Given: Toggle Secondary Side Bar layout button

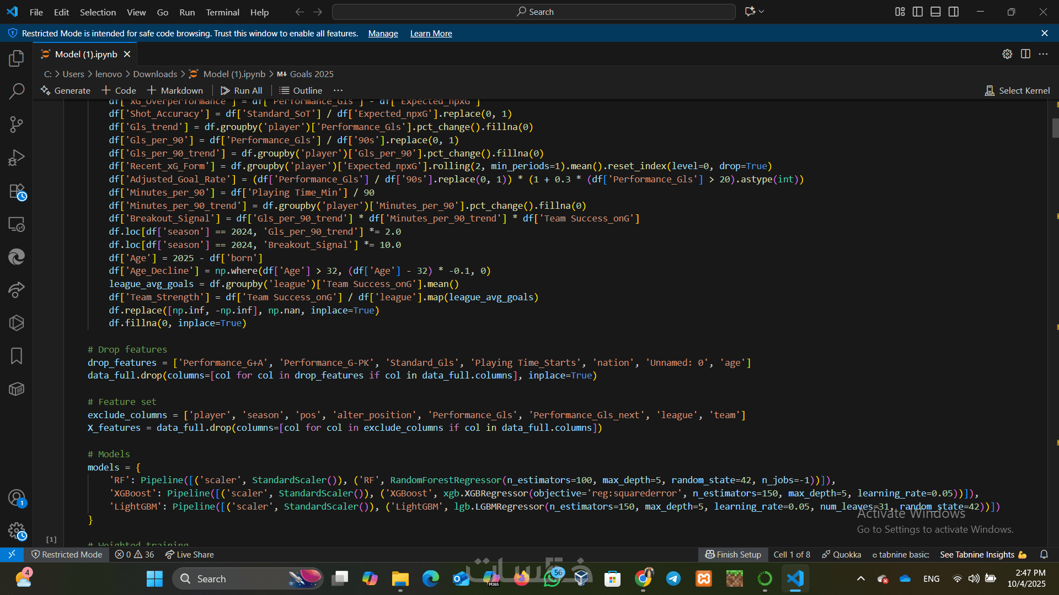Looking at the screenshot, I should pos(954,12).
